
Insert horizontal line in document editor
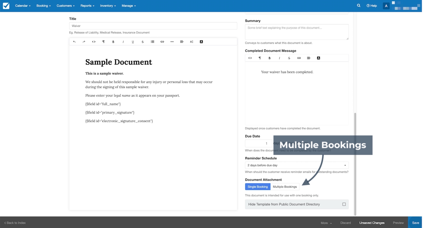point(172,42)
